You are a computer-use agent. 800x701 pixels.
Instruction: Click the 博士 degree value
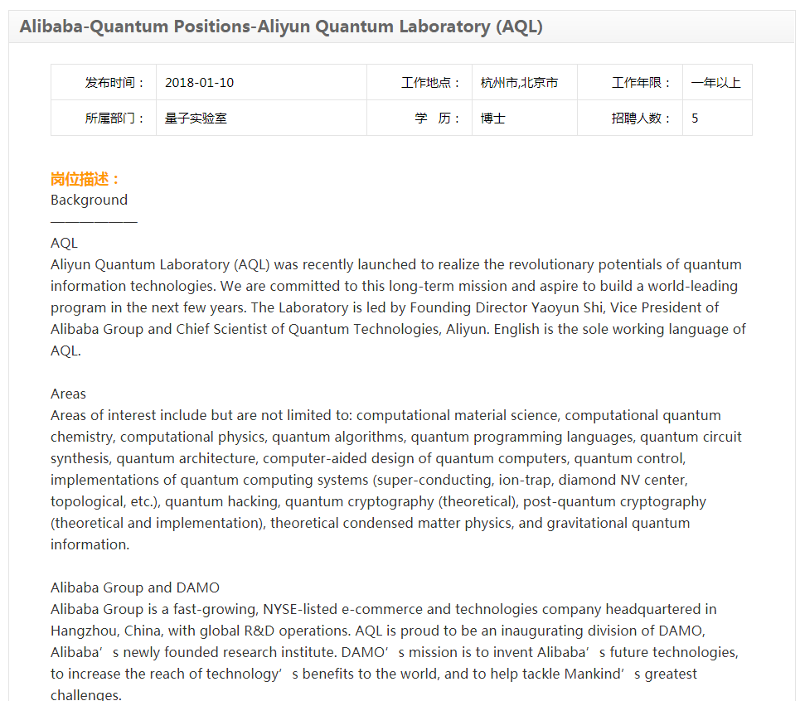coord(493,118)
